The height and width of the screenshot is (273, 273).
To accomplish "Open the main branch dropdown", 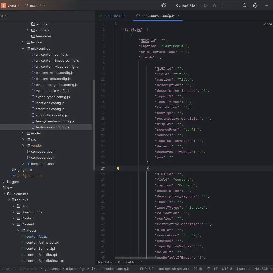I will pos(35,5).
